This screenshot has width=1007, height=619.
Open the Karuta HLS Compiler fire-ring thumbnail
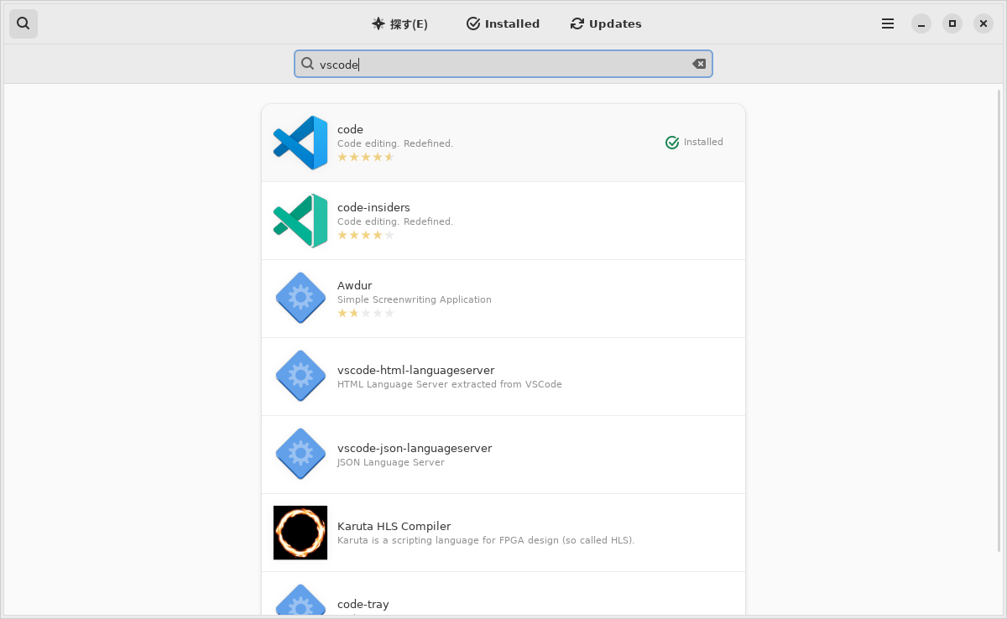[300, 533]
